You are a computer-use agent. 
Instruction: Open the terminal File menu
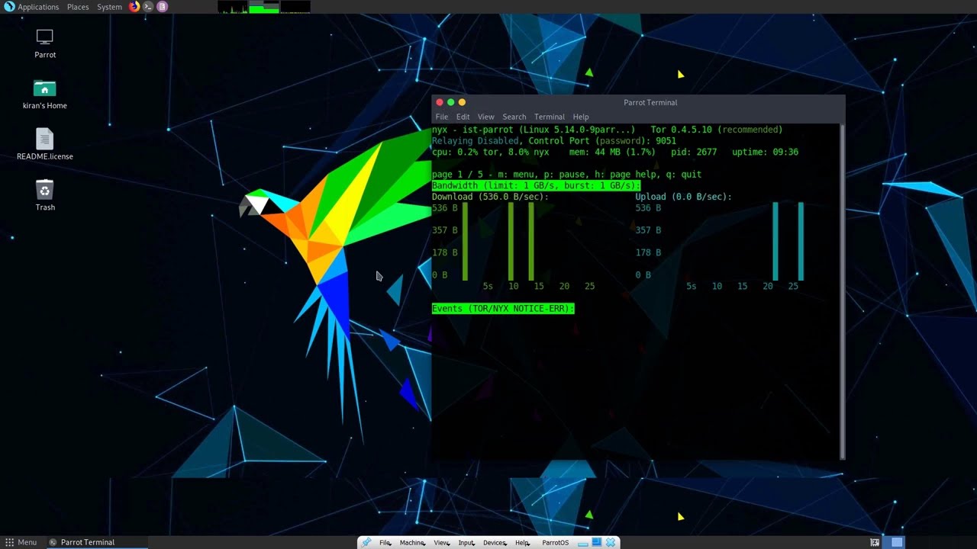442,117
